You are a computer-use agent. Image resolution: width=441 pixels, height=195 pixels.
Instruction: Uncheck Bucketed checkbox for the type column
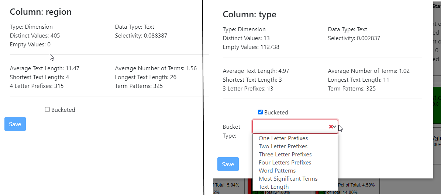point(260,112)
